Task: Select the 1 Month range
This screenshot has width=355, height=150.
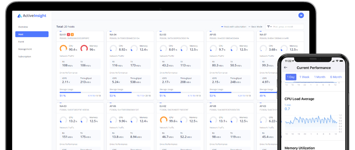Action: tap(319, 77)
